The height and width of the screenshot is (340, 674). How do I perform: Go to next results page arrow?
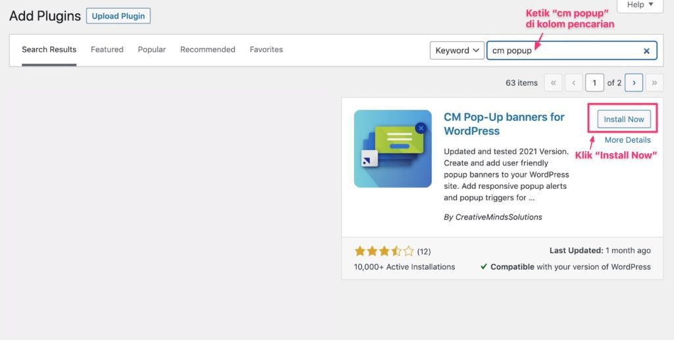[x=634, y=83]
